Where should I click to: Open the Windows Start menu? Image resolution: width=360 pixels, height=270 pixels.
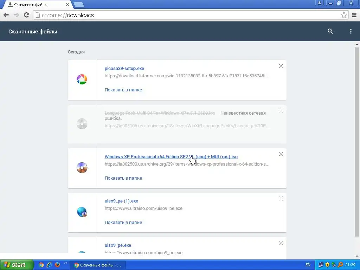tap(17, 265)
